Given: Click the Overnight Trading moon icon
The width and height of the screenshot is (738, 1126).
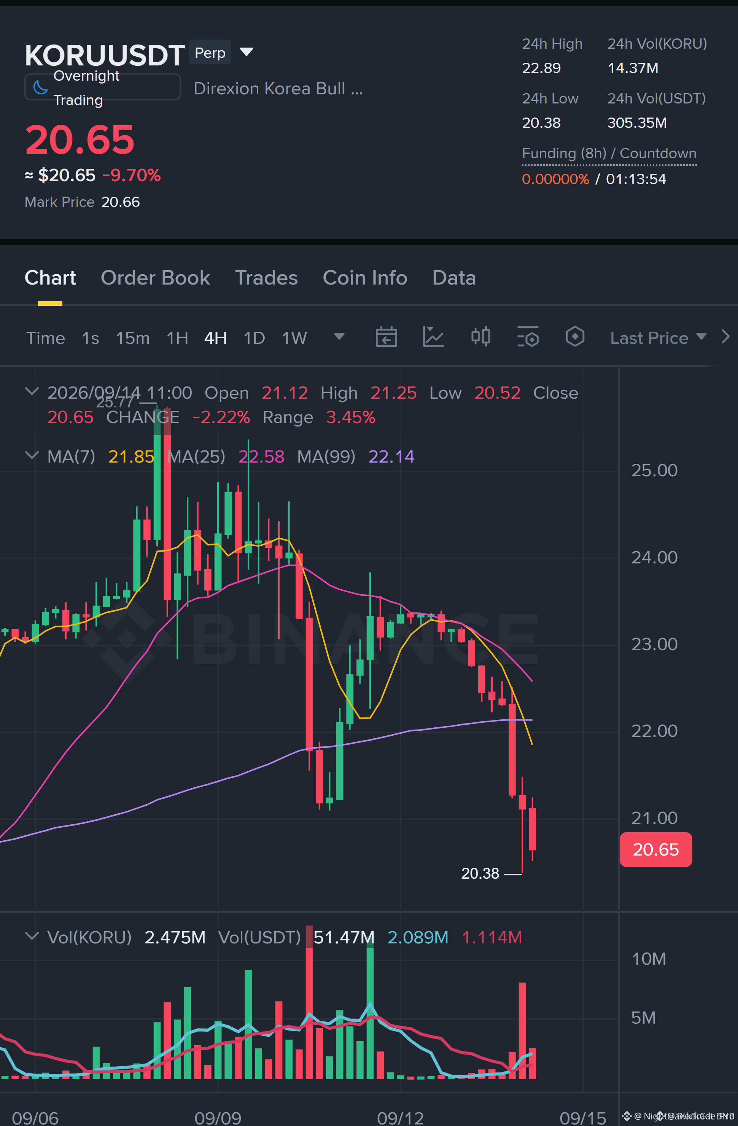Looking at the screenshot, I should pos(40,87).
